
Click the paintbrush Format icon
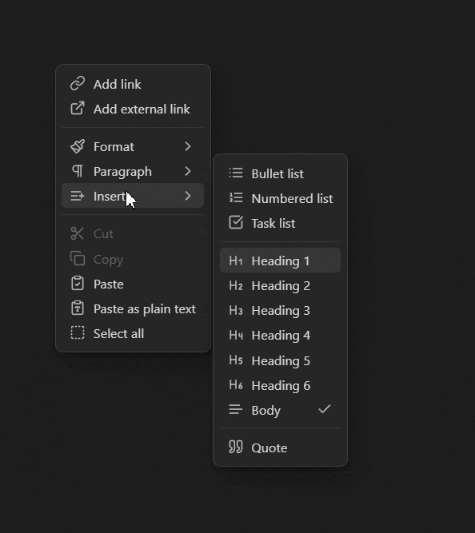(x=78, y=146)
